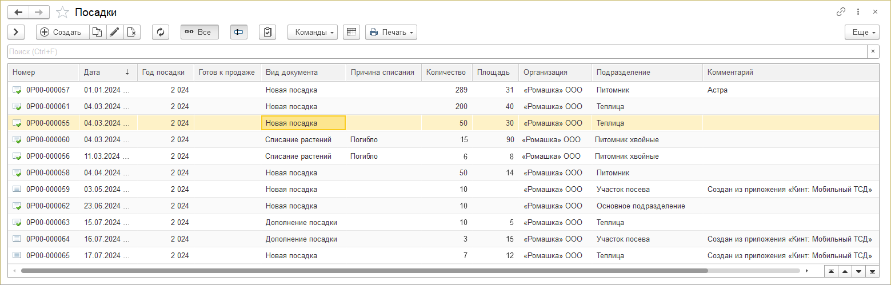Open document 0Р00-000059 in the list

(x=48, y=190)
